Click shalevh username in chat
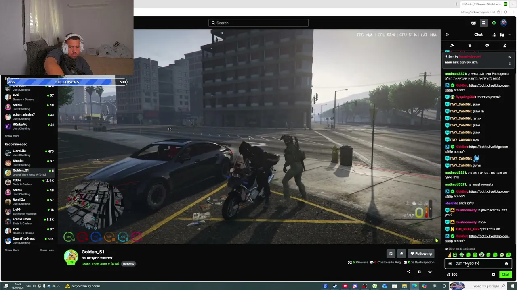 [x=451, y=203]
